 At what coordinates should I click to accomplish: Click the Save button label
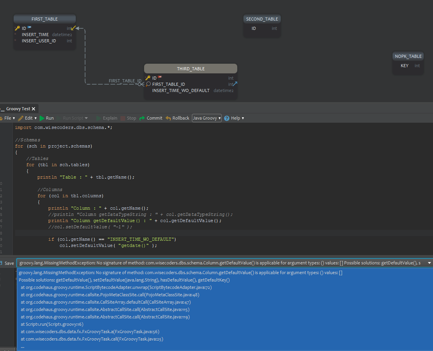(x=9, y=263)
